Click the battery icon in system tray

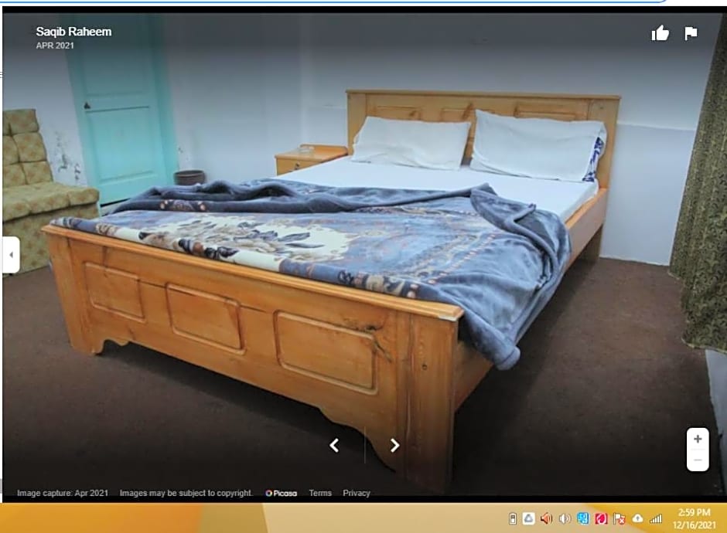pos(512,518)
